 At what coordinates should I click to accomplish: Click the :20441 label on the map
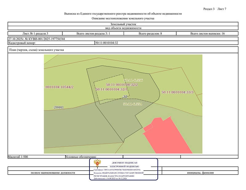coord(58,107)
